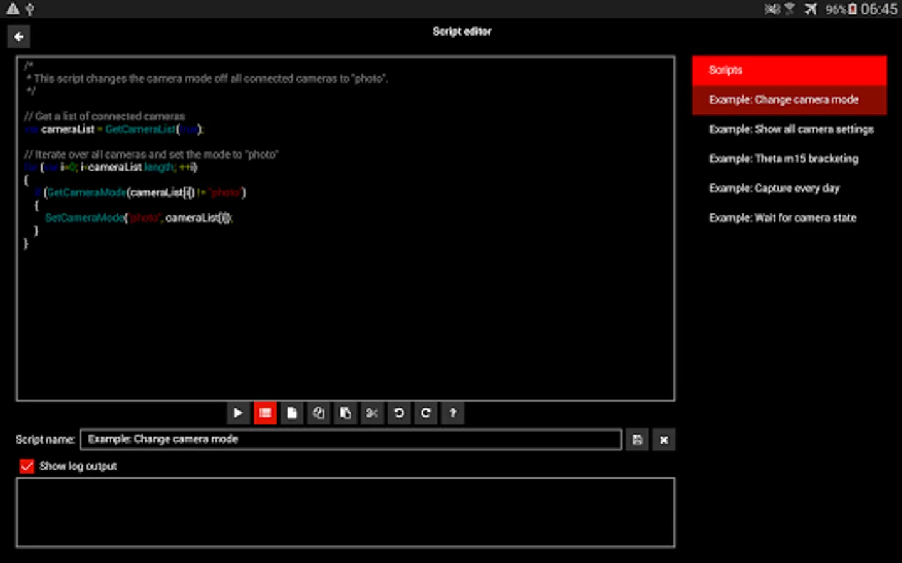
Task: Go back using the arrow button
Action: click(19, 37)
